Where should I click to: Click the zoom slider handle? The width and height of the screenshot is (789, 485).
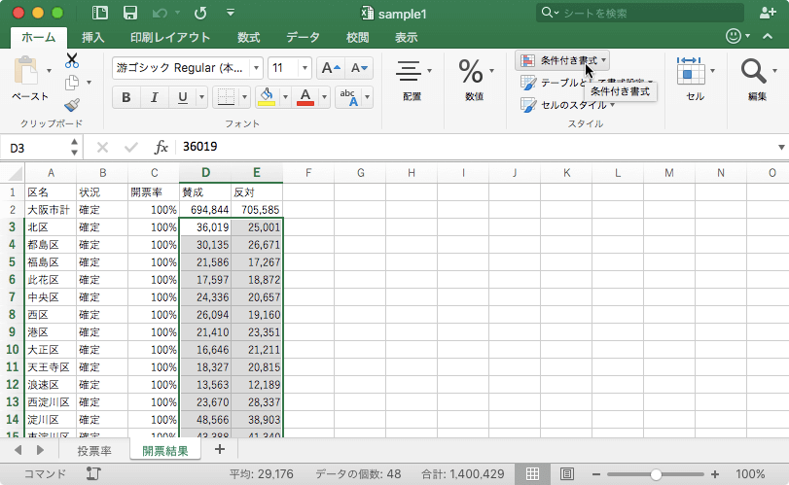tap(656, 474)
